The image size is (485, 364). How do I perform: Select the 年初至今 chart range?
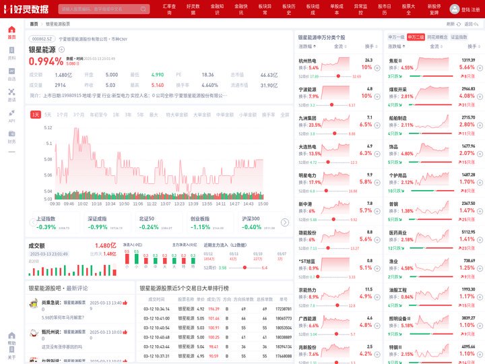[98, 115]
